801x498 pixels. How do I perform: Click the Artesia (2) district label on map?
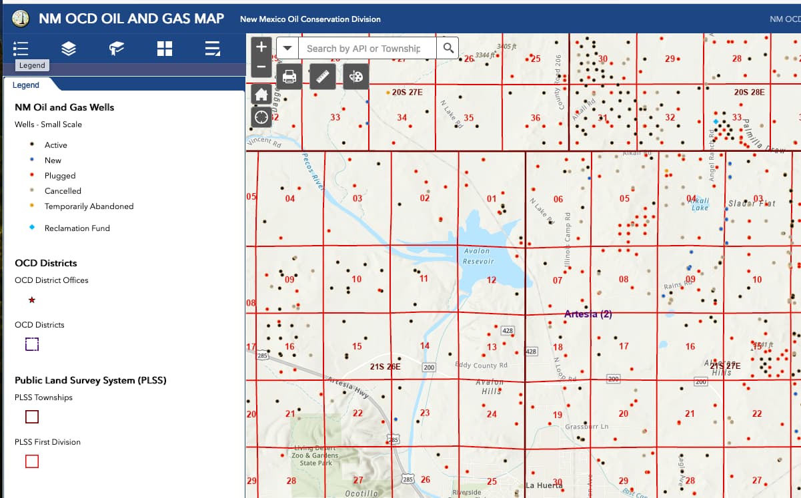(588, 314)
